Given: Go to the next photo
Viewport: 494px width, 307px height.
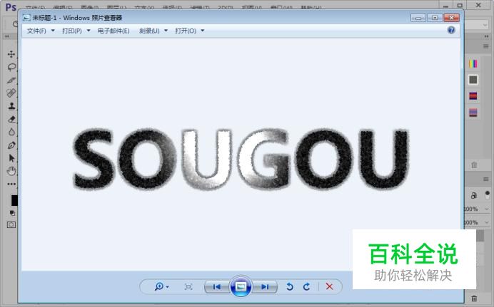Looking at the screenshot, I should coord(265,286).
